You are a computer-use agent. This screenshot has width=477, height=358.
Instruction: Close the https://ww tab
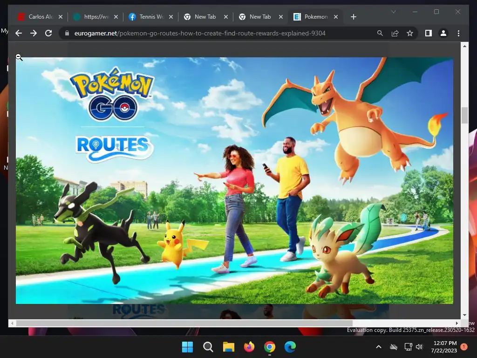(x=116, y=17)
